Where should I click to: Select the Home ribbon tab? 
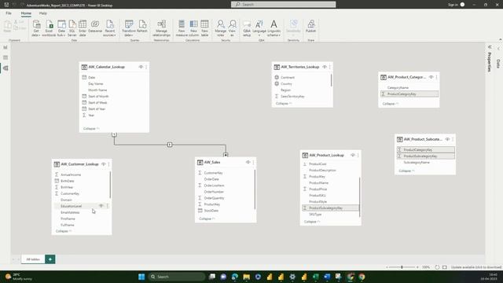(x=26, y=13)
